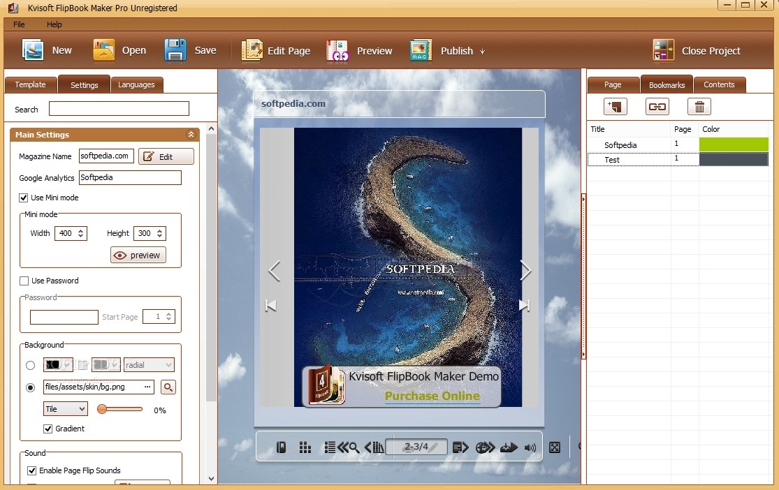Browse background image with magnifier button
This screenshot has width=779, height=490.
pos(168,387)
